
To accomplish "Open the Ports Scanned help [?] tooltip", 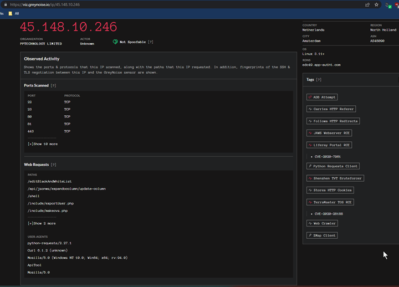I will [x=53, y=85].
